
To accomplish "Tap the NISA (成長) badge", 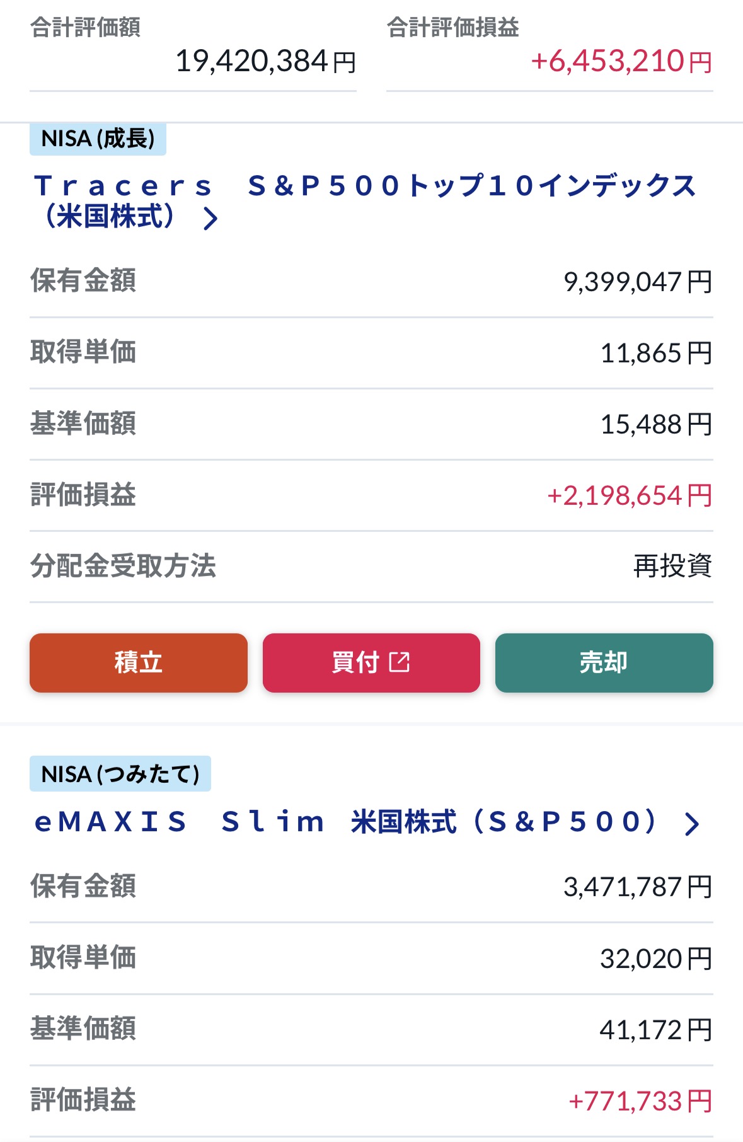I will coord(98,139).
